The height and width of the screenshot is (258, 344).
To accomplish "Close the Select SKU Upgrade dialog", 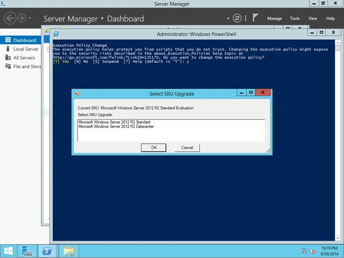I will click(x=263, y=92).
